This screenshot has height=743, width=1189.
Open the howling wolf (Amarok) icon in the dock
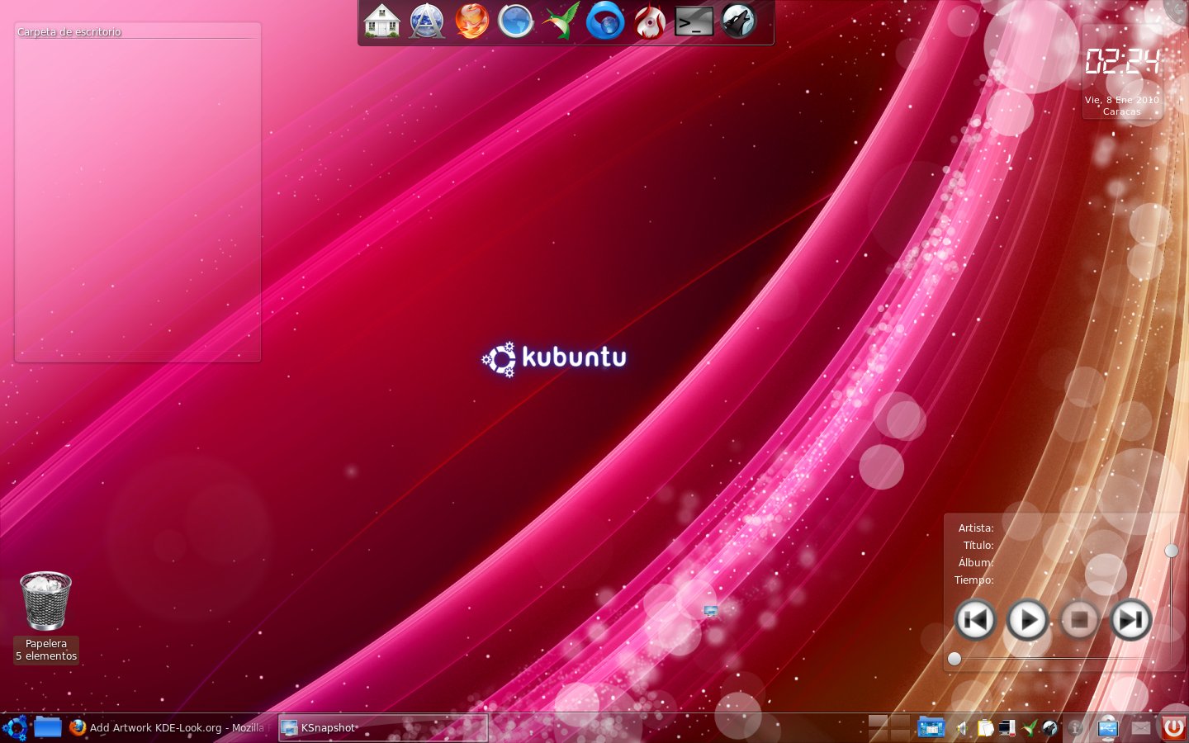coord(738,21)
